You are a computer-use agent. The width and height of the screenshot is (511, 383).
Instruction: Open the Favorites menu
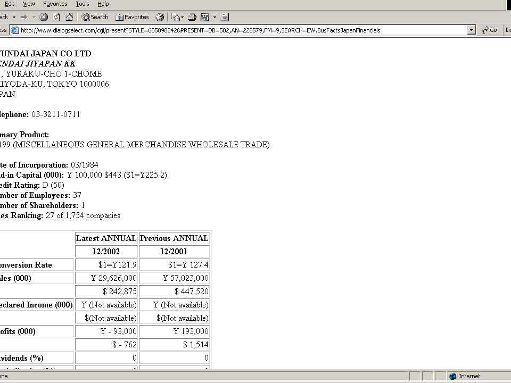[x=55, y=4]
